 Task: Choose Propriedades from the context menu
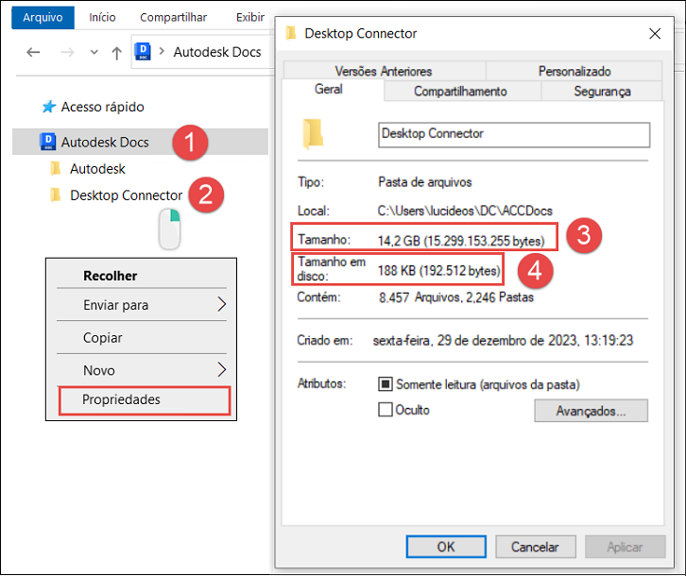tap(145, 399)
